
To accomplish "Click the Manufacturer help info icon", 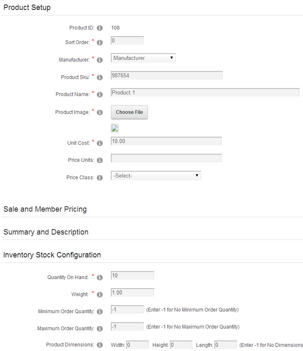I will 100,60.
